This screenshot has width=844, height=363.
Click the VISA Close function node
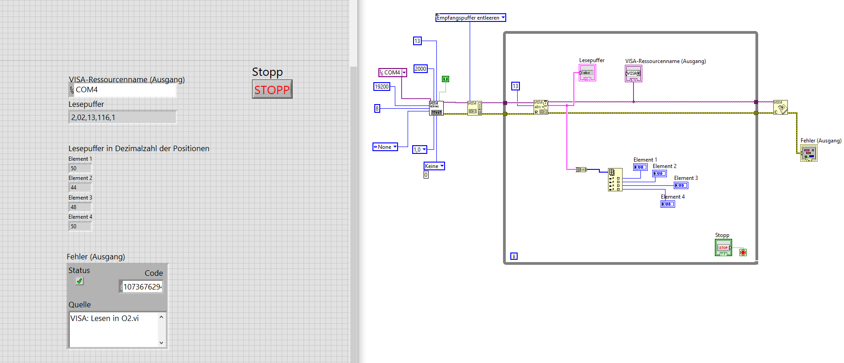(781, 107)
